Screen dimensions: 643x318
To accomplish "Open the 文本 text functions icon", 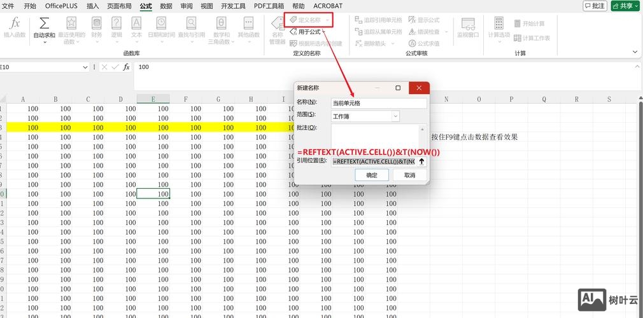I will (x=136, y=24).
